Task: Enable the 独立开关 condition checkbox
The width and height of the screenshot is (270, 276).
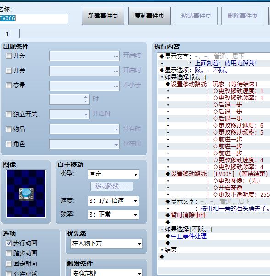Action: (x=9, y=114)
